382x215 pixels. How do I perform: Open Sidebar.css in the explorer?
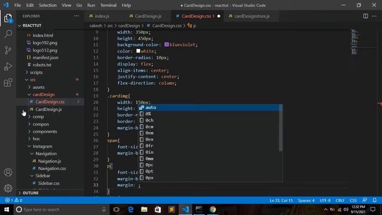tap(48, 183)
